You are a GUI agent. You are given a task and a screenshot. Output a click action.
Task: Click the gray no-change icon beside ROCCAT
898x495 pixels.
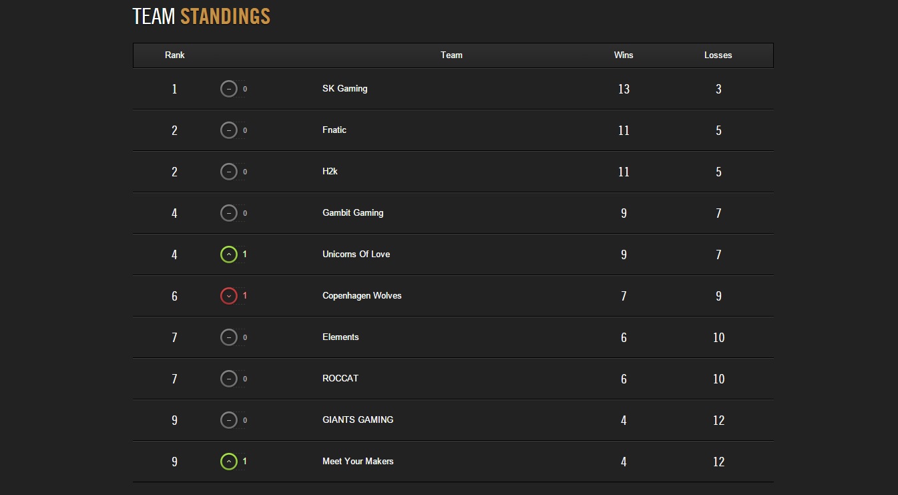click(x=229, y=379)
